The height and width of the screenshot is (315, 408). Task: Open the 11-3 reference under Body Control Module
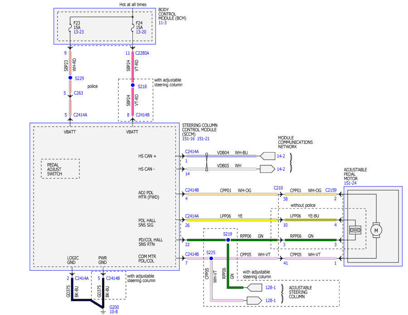163,23
